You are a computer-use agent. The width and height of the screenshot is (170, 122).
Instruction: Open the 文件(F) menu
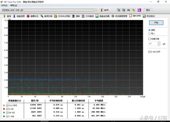[x=4, y=5]
